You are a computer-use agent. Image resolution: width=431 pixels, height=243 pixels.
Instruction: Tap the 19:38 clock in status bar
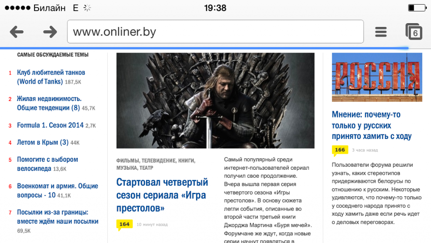(x=215, y=8)
